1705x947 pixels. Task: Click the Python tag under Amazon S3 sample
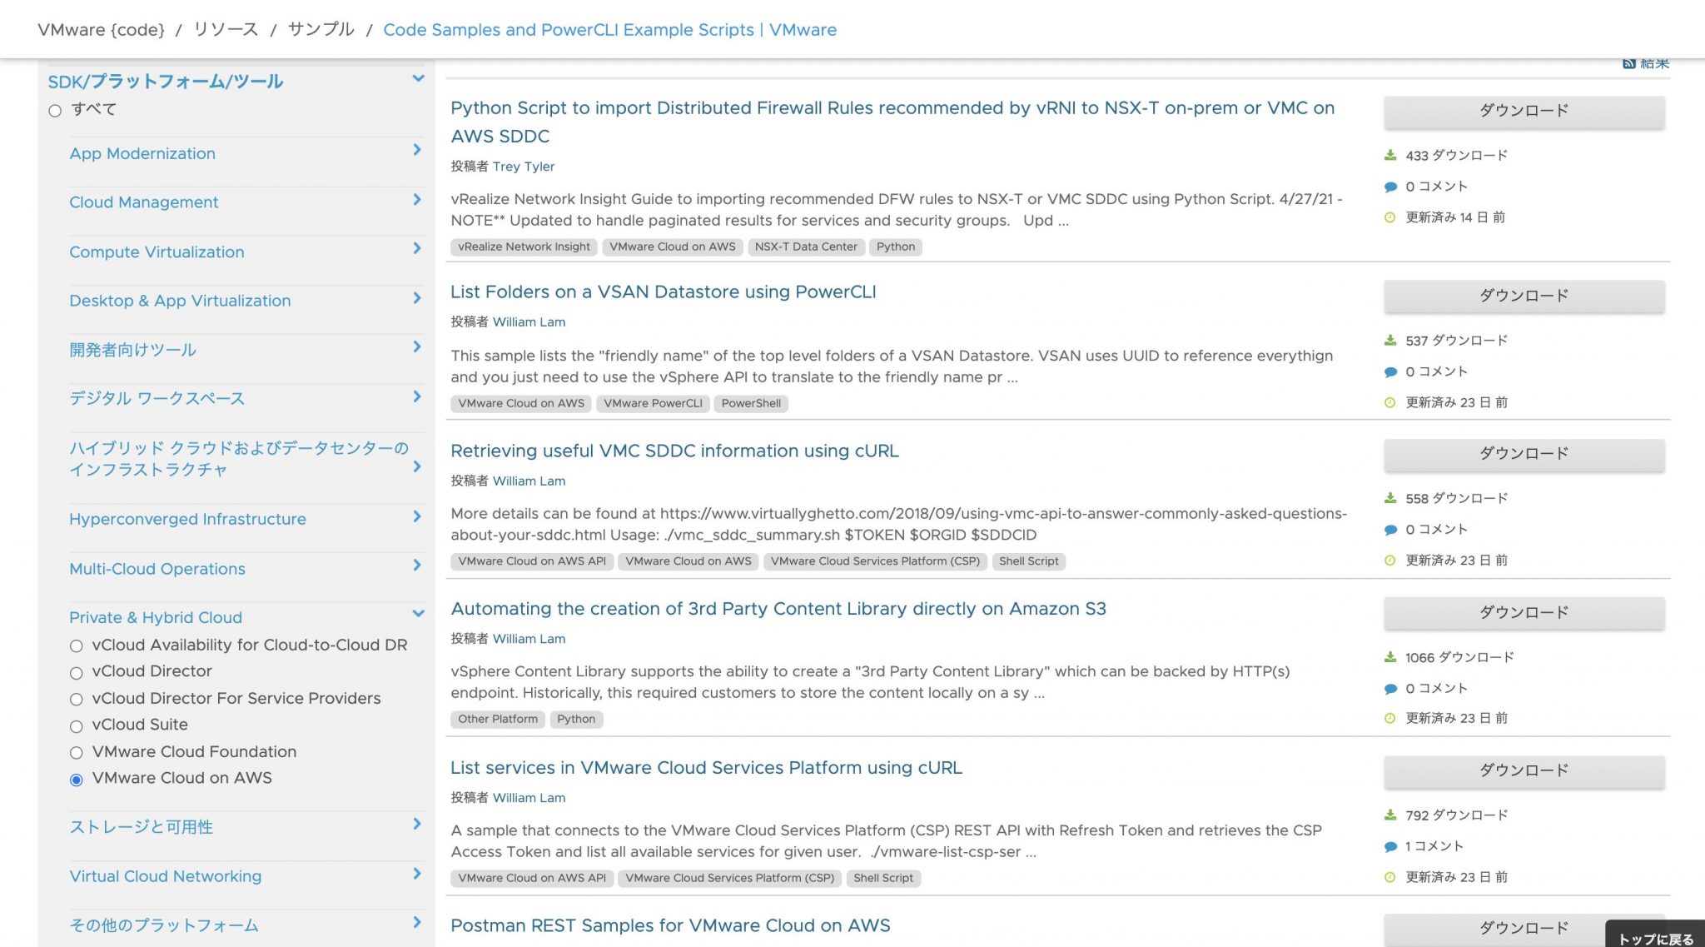pos(576,719)
